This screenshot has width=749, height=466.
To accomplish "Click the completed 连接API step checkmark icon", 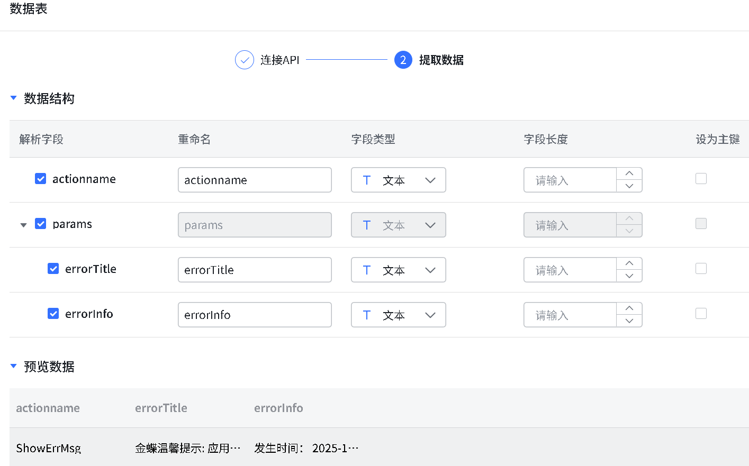I will pos(244,60).
